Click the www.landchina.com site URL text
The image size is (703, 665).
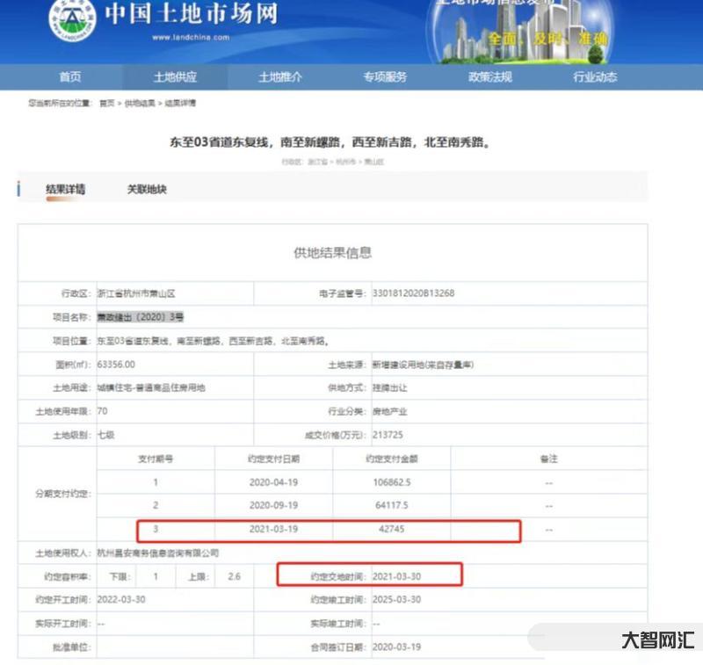coord(191,38)
